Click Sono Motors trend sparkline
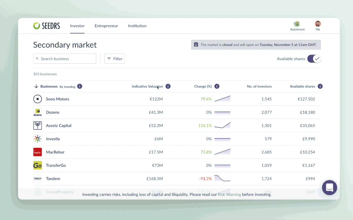353x220 pixels. coord(222,99)
